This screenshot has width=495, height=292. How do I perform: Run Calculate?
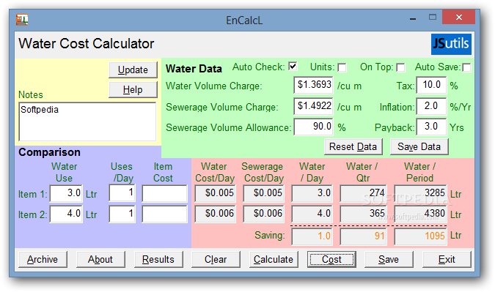point(274,260)
